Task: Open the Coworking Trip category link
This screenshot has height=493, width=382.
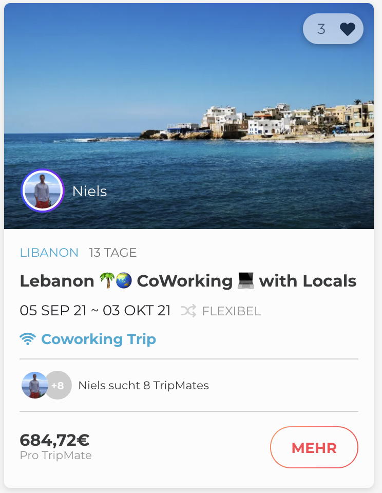Action: pos(98,339)
